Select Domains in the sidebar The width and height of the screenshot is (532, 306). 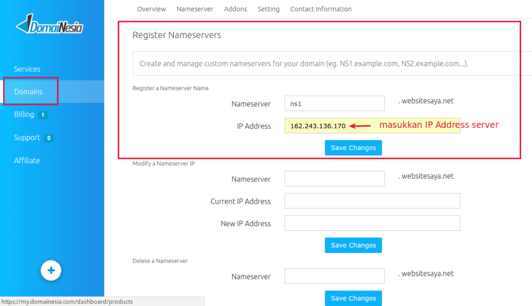click(x=29, y=91)
